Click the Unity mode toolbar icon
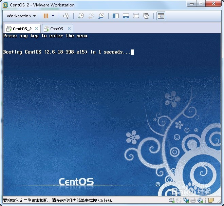 146,16
